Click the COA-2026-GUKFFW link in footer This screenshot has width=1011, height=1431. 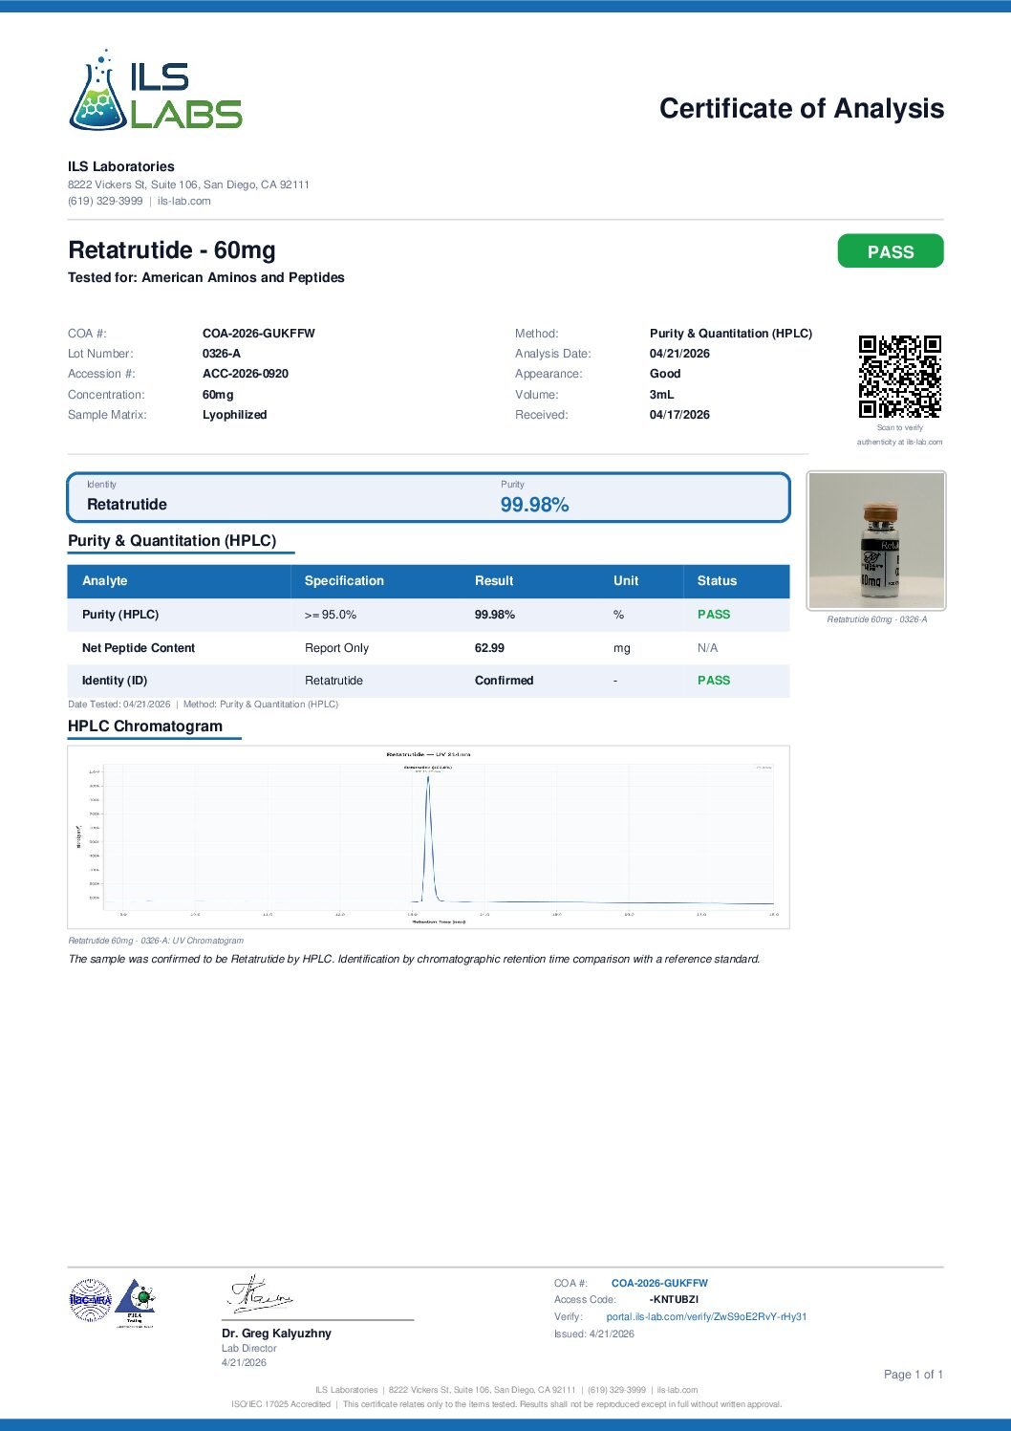tap(659, 1283)
